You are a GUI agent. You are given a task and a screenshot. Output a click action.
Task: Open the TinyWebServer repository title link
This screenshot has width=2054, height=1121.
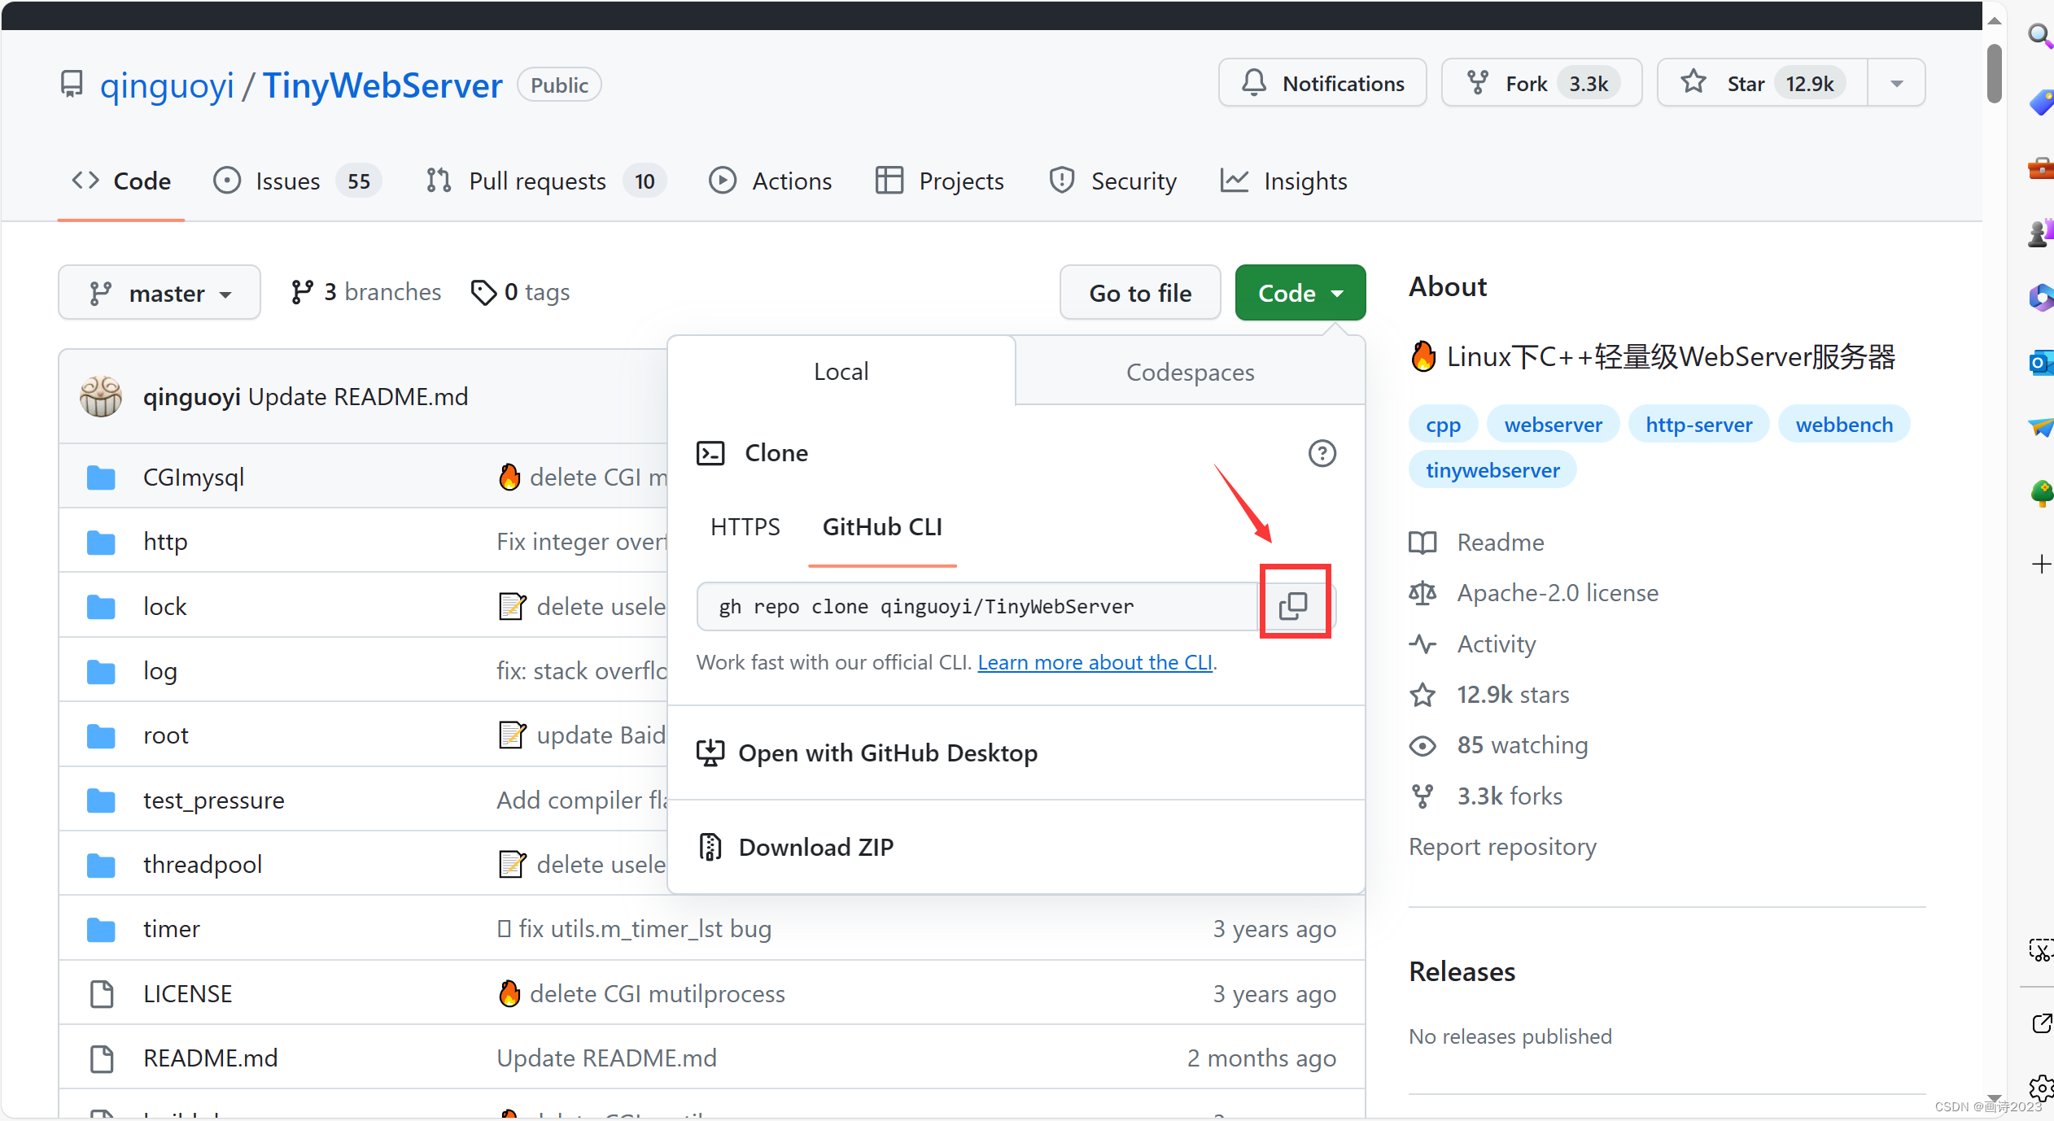(x=382, y=85)
